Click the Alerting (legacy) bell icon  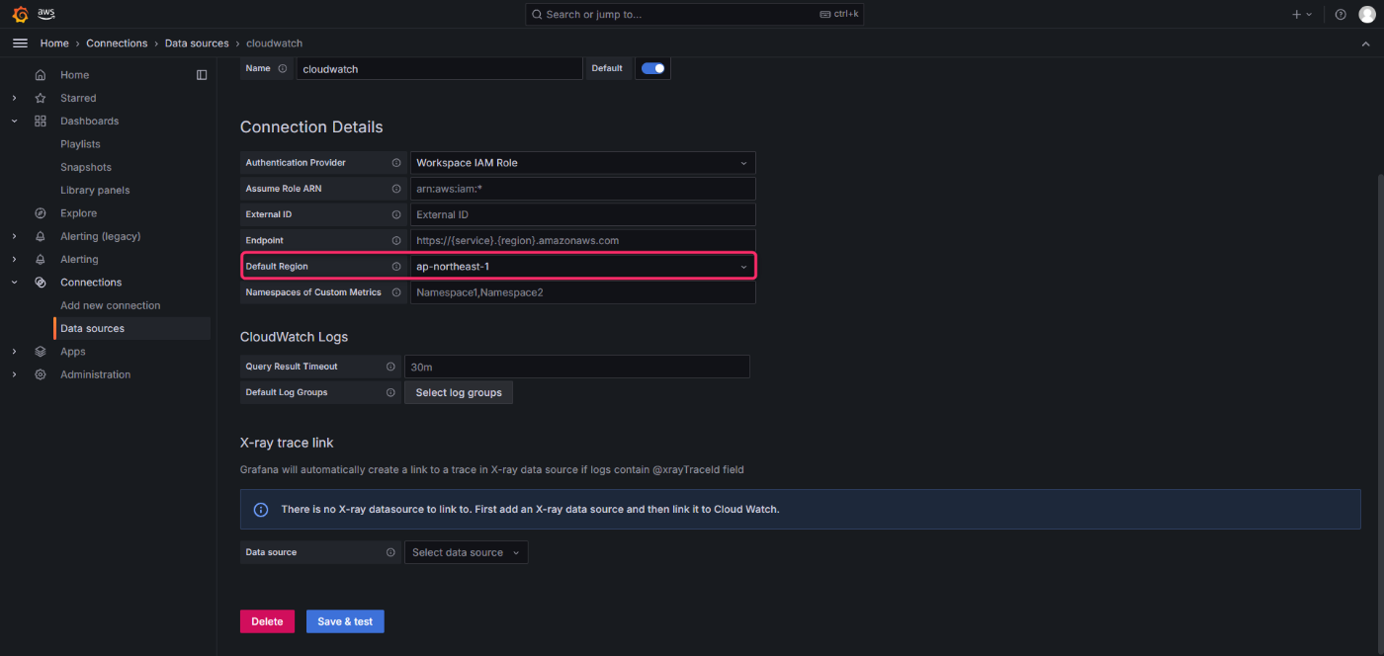(41, 236)
